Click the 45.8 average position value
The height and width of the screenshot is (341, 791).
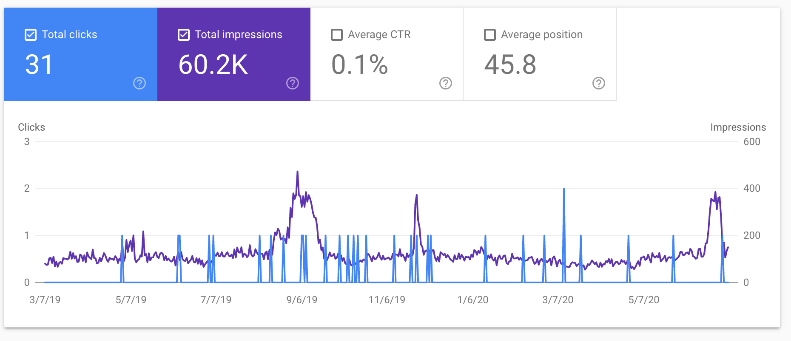point(510,64)
